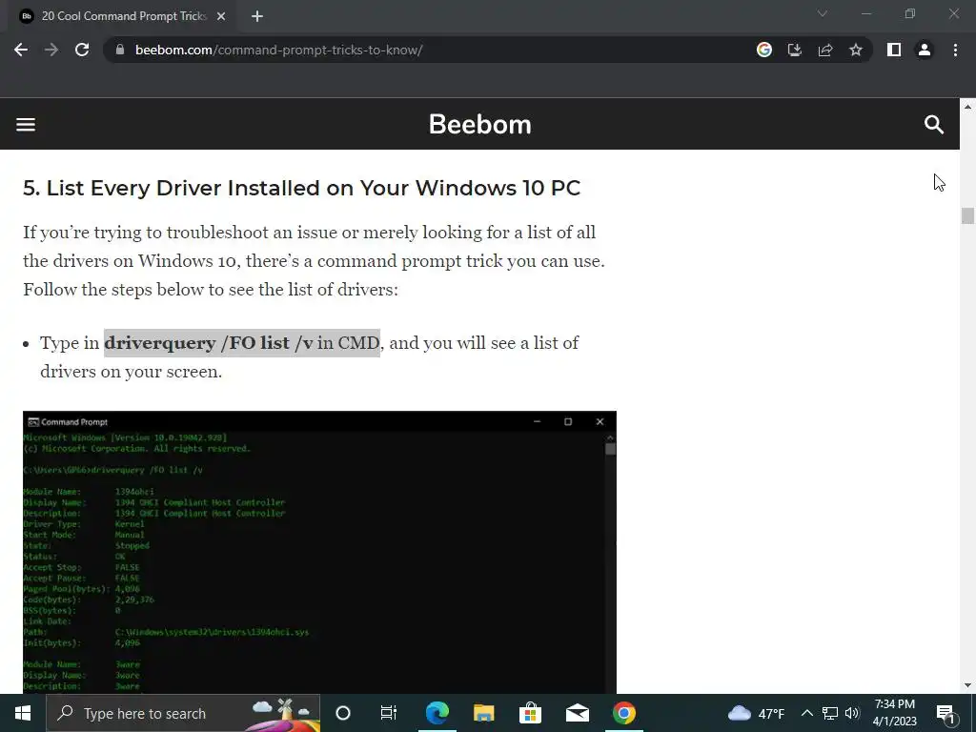Open Beebom site search

[x=934, y=125]
